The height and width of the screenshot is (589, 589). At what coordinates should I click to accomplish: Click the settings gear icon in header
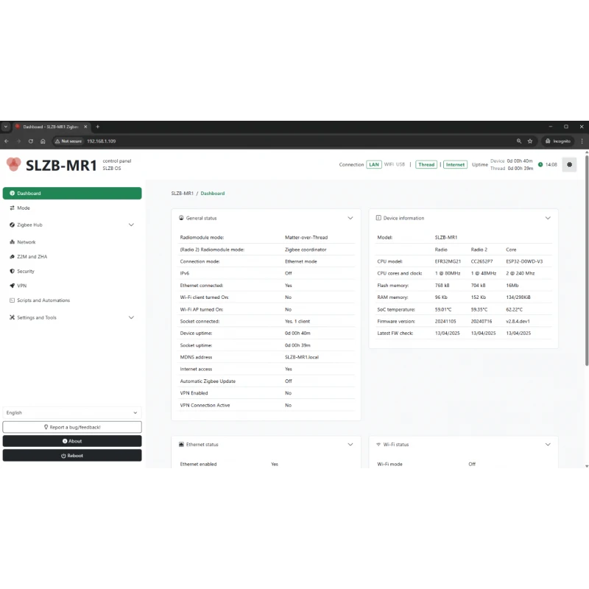(569, 164)
